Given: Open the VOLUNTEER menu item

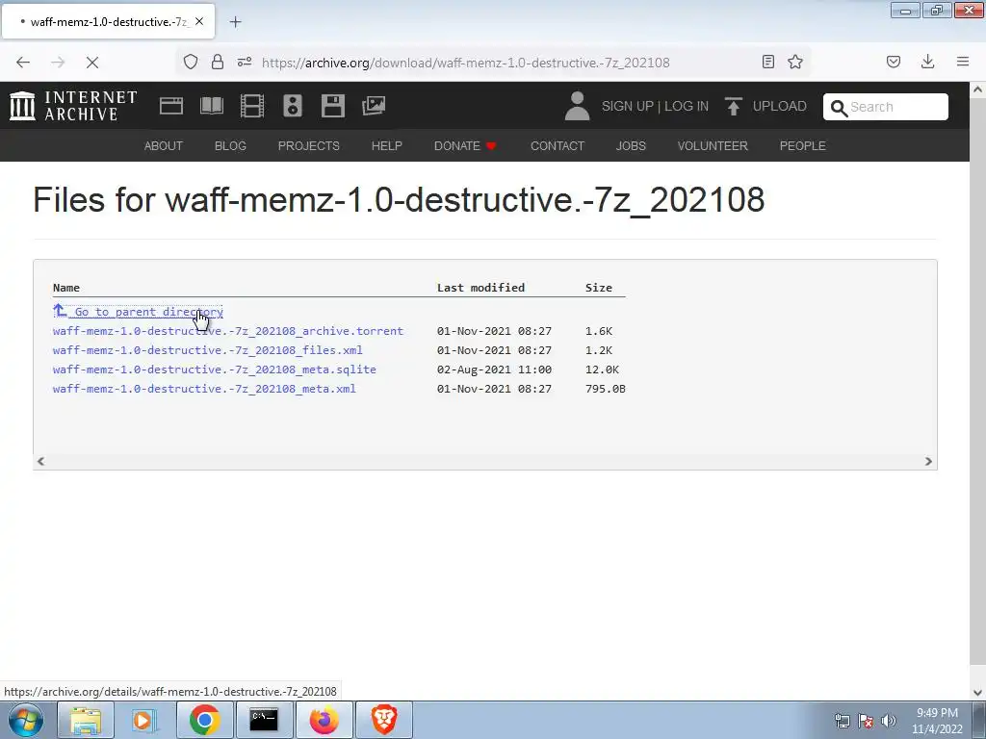Looking at the screenshot, I should 713,146.
